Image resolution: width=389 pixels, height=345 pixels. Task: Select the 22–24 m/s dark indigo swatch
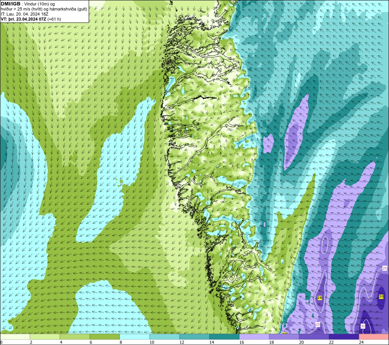click(x=344, y=336)
